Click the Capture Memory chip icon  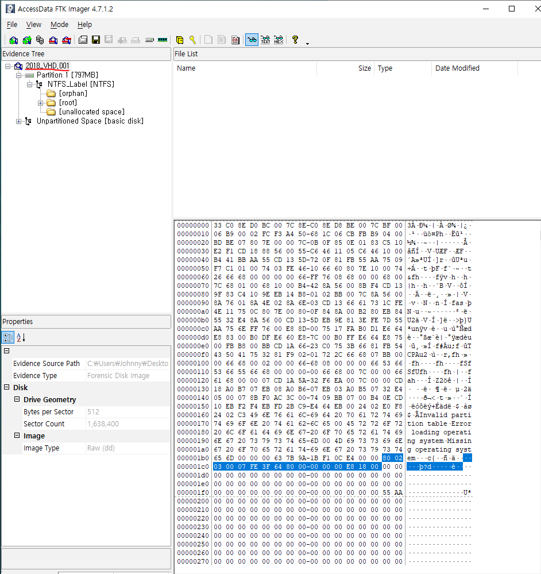(x=163, y=40)
